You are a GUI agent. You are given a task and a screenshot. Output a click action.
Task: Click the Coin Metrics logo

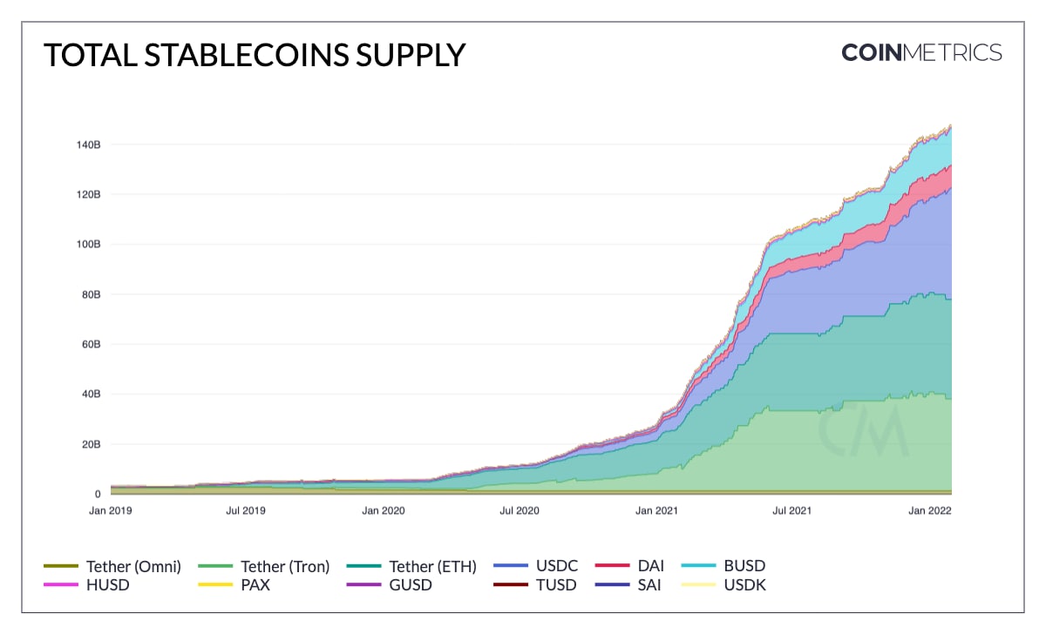[921, 52]
